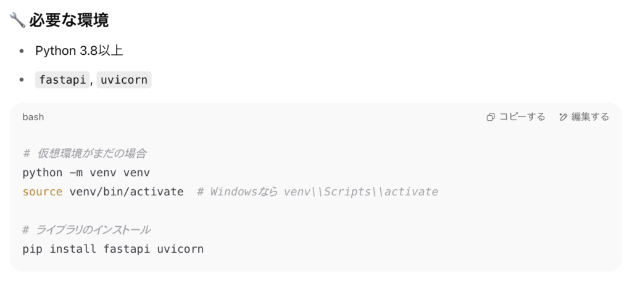Click the 必要な環境 heading text

69,20
